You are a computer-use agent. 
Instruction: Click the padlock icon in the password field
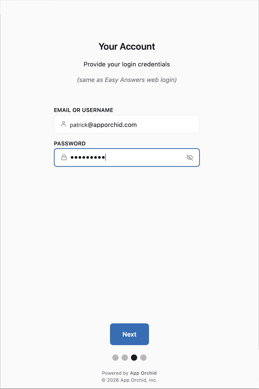click(64, 157)
